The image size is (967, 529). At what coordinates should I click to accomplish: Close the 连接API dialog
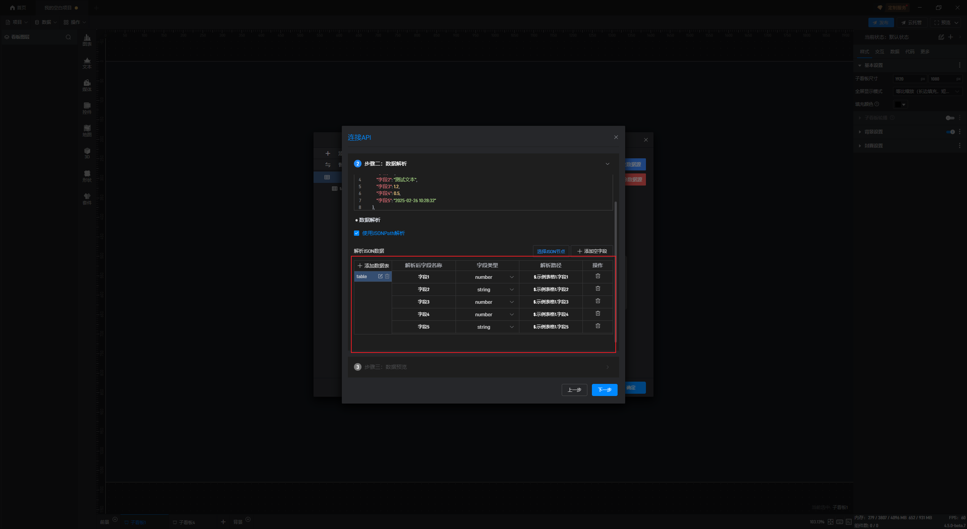tap(616, 137)
